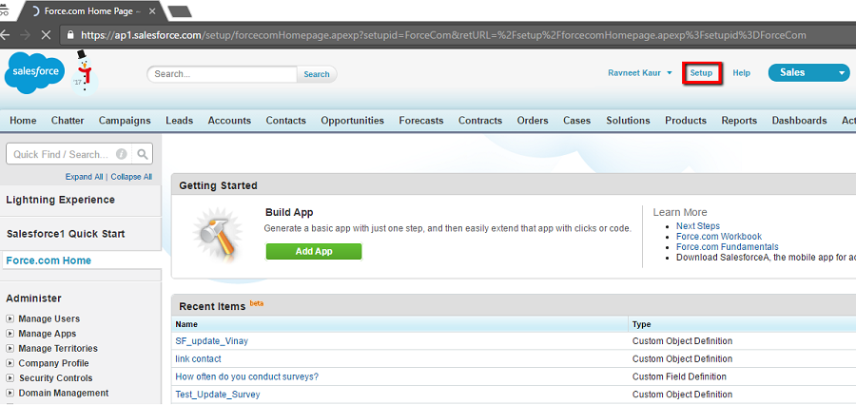Close the Force.com Home Page tab
The width and height of the screenshot is (856, 405).
[x=151, y=10]
